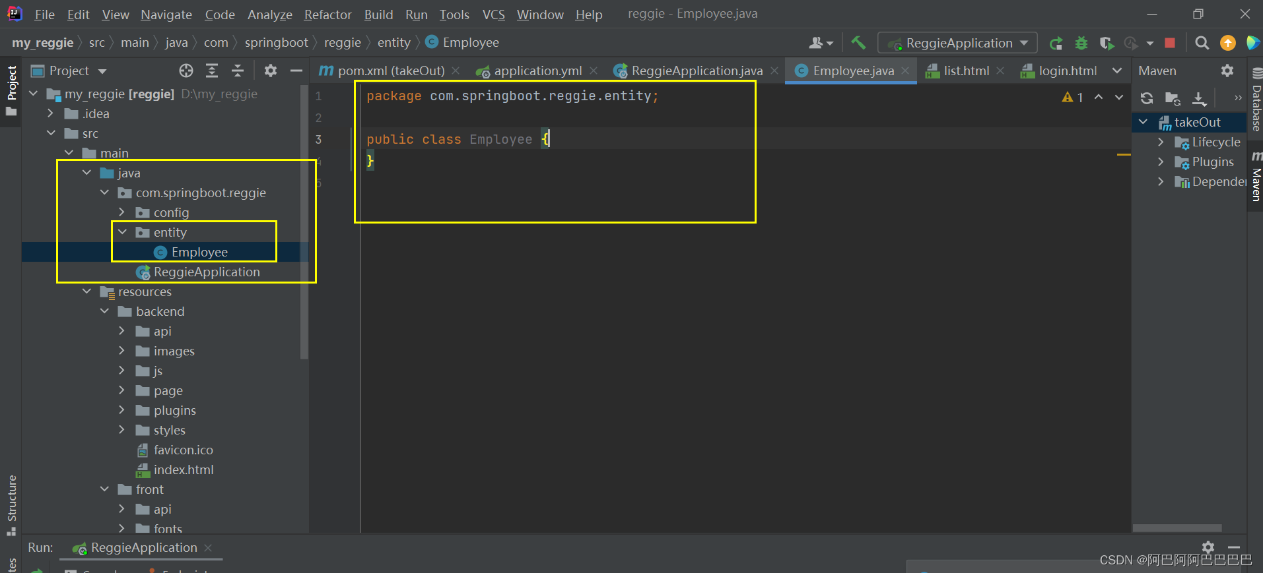Open the Navigate menu
Viewport: 1263px width, 573px height.
[166, 15]
